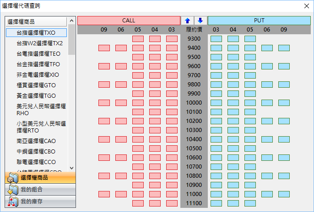
Task: Click the 我的組合 panel icon
Action: [x=12, y=190]
